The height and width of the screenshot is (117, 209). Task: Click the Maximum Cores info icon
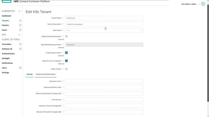[63, 81]
